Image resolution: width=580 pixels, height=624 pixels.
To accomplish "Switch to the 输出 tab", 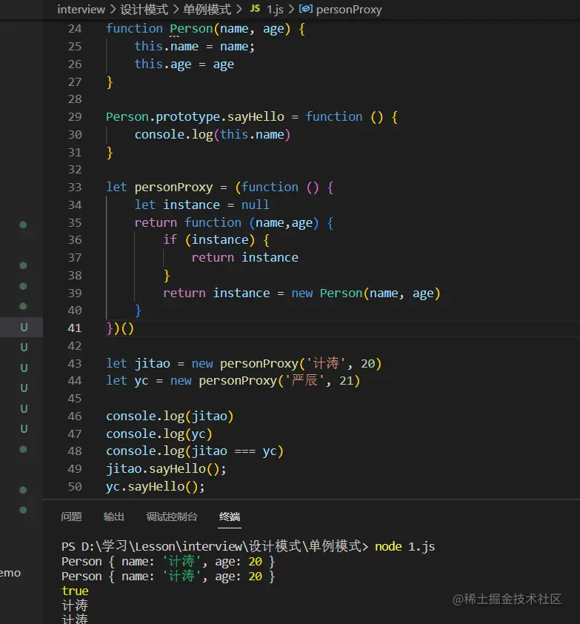I will point(114,517).
